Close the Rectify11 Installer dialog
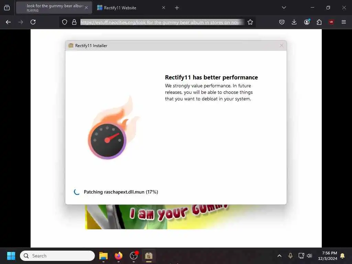Screen dimensions: 352x264 click(x=282, y=46)
